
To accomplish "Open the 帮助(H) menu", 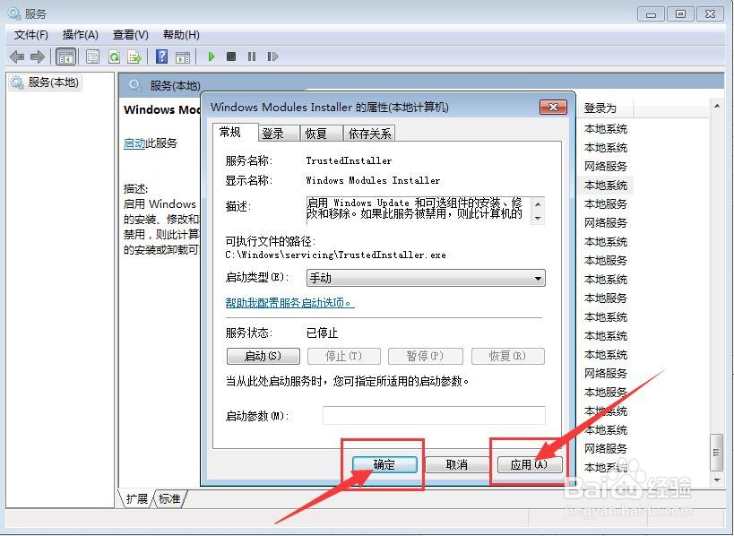I will (181, 35).
